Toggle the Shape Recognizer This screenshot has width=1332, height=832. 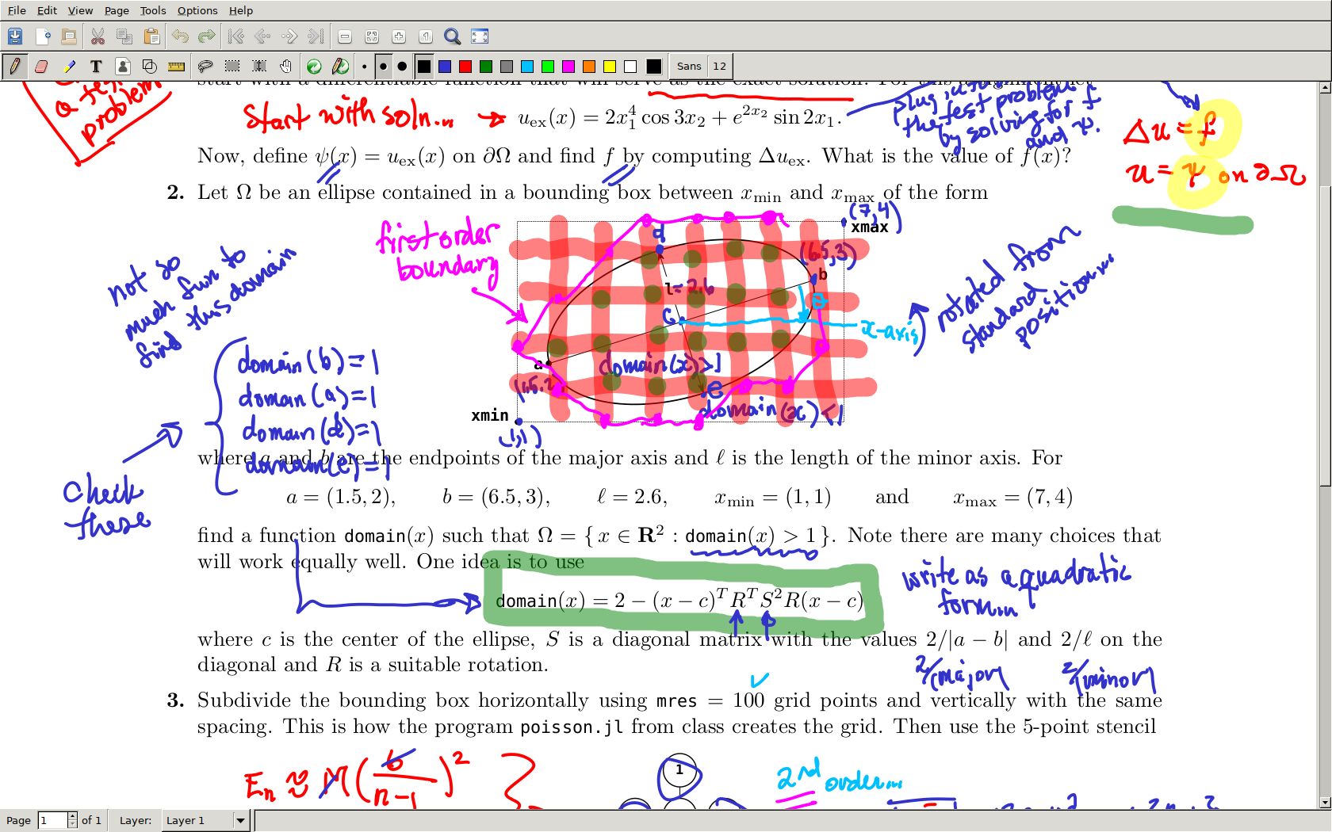(x=150, y=67)
